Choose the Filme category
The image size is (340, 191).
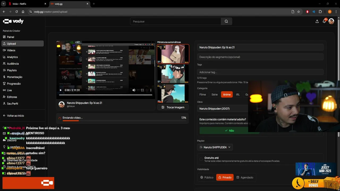point(203,94)
